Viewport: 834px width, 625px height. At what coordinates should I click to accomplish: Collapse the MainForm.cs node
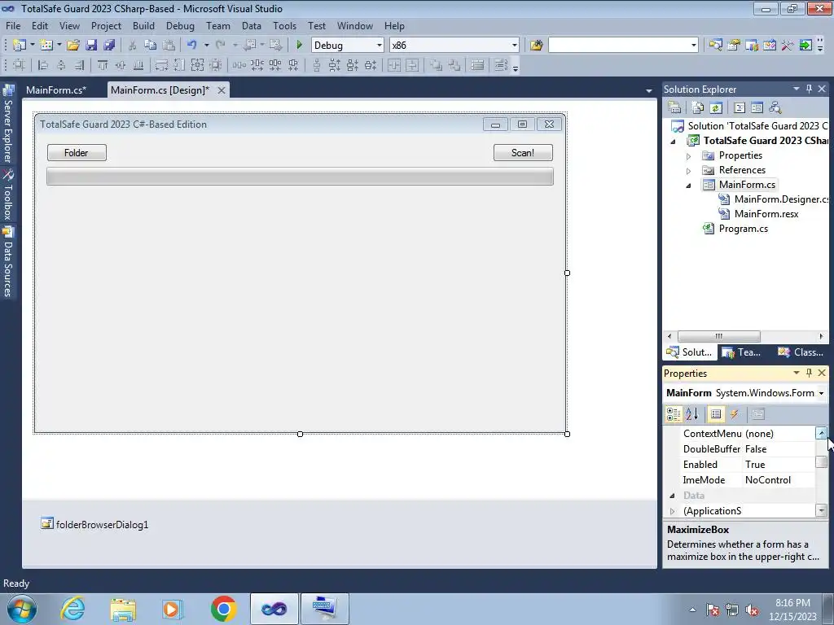coord(688,186)
